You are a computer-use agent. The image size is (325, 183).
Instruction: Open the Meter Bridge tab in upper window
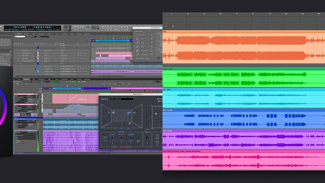point(87,34)
